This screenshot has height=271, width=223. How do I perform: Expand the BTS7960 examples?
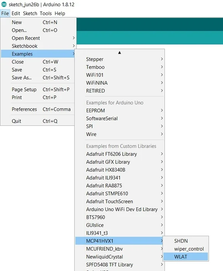pos(120,217)
